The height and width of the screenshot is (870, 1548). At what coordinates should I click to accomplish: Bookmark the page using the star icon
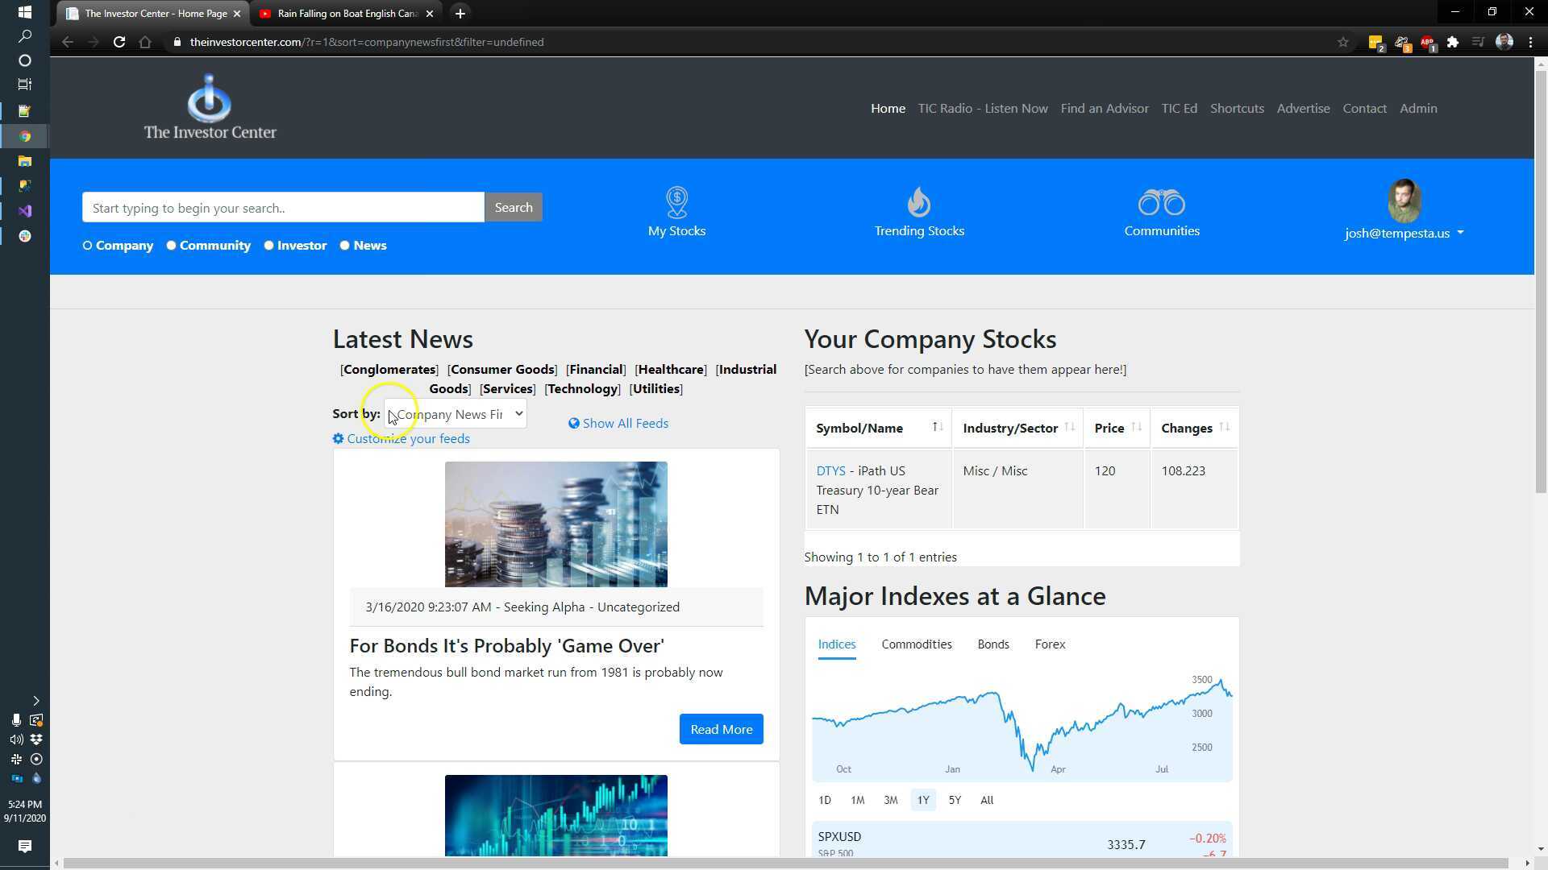pyautogui.click(x=1343, y=42)
